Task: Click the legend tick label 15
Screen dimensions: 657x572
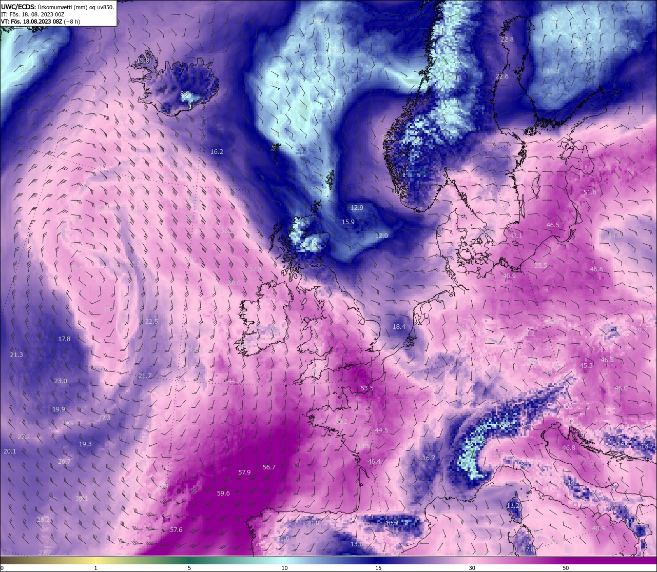Action: coord(378,568)
